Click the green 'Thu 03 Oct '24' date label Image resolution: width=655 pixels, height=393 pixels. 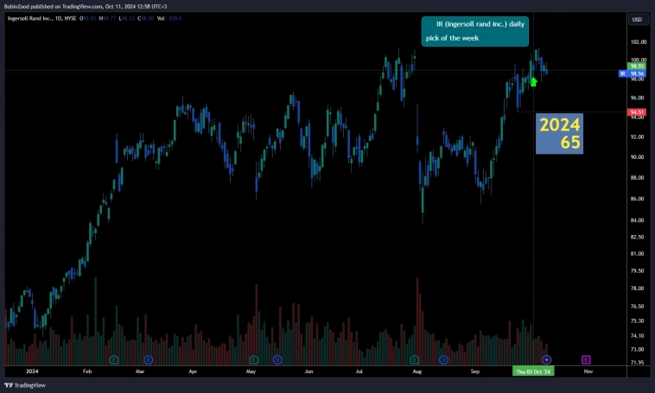[533, 371]
